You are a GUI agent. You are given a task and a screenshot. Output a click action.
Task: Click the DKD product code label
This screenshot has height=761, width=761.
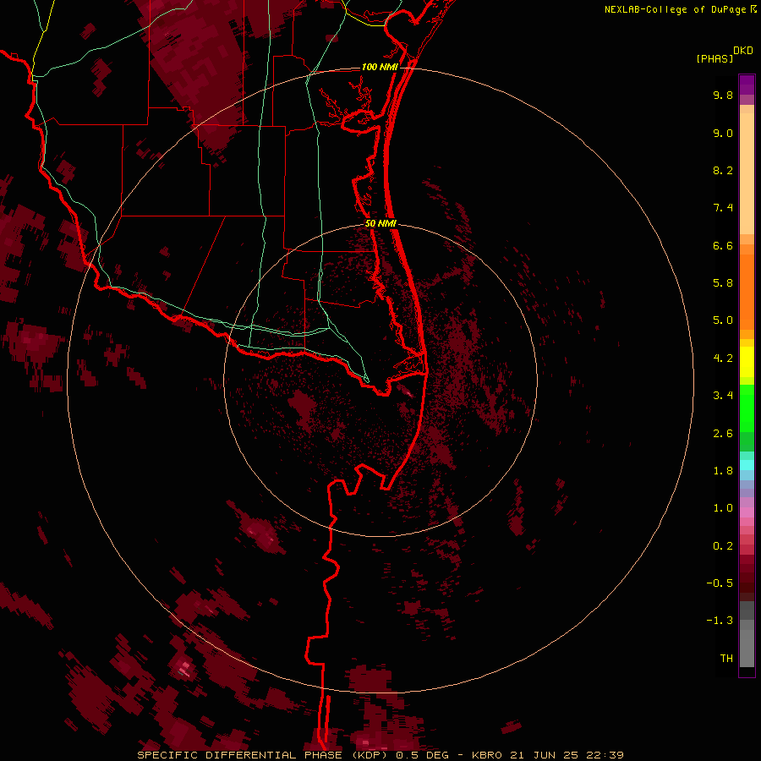click(x=743, y=51)
